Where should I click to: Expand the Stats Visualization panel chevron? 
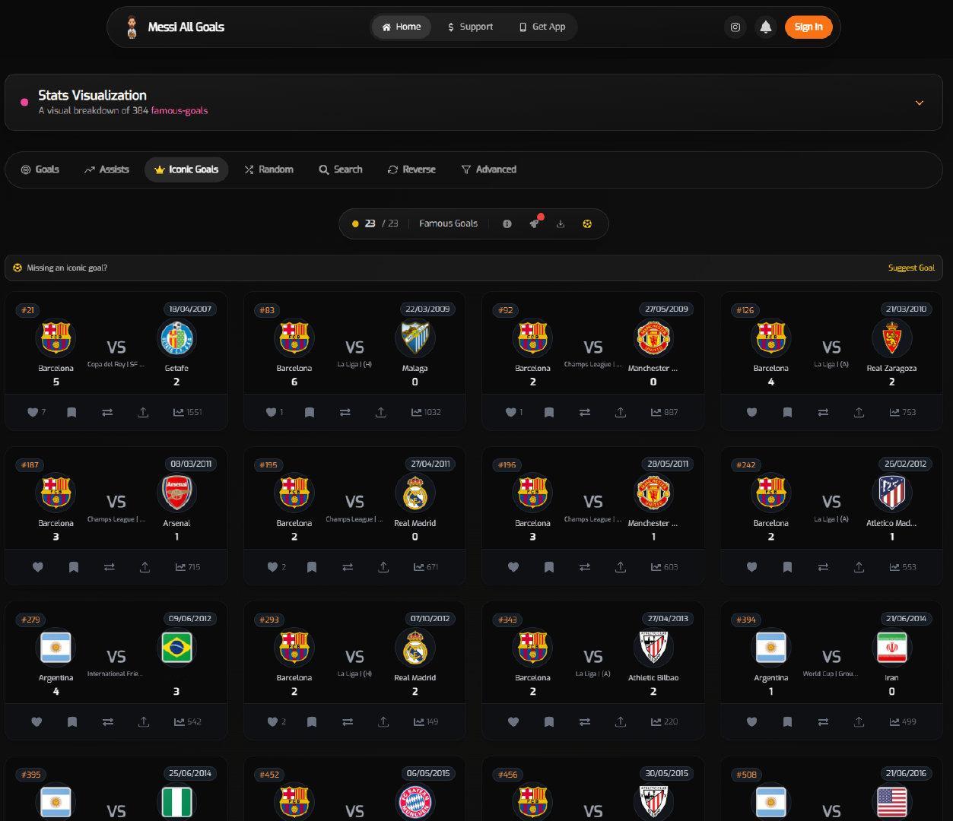(x=919, y=103)
